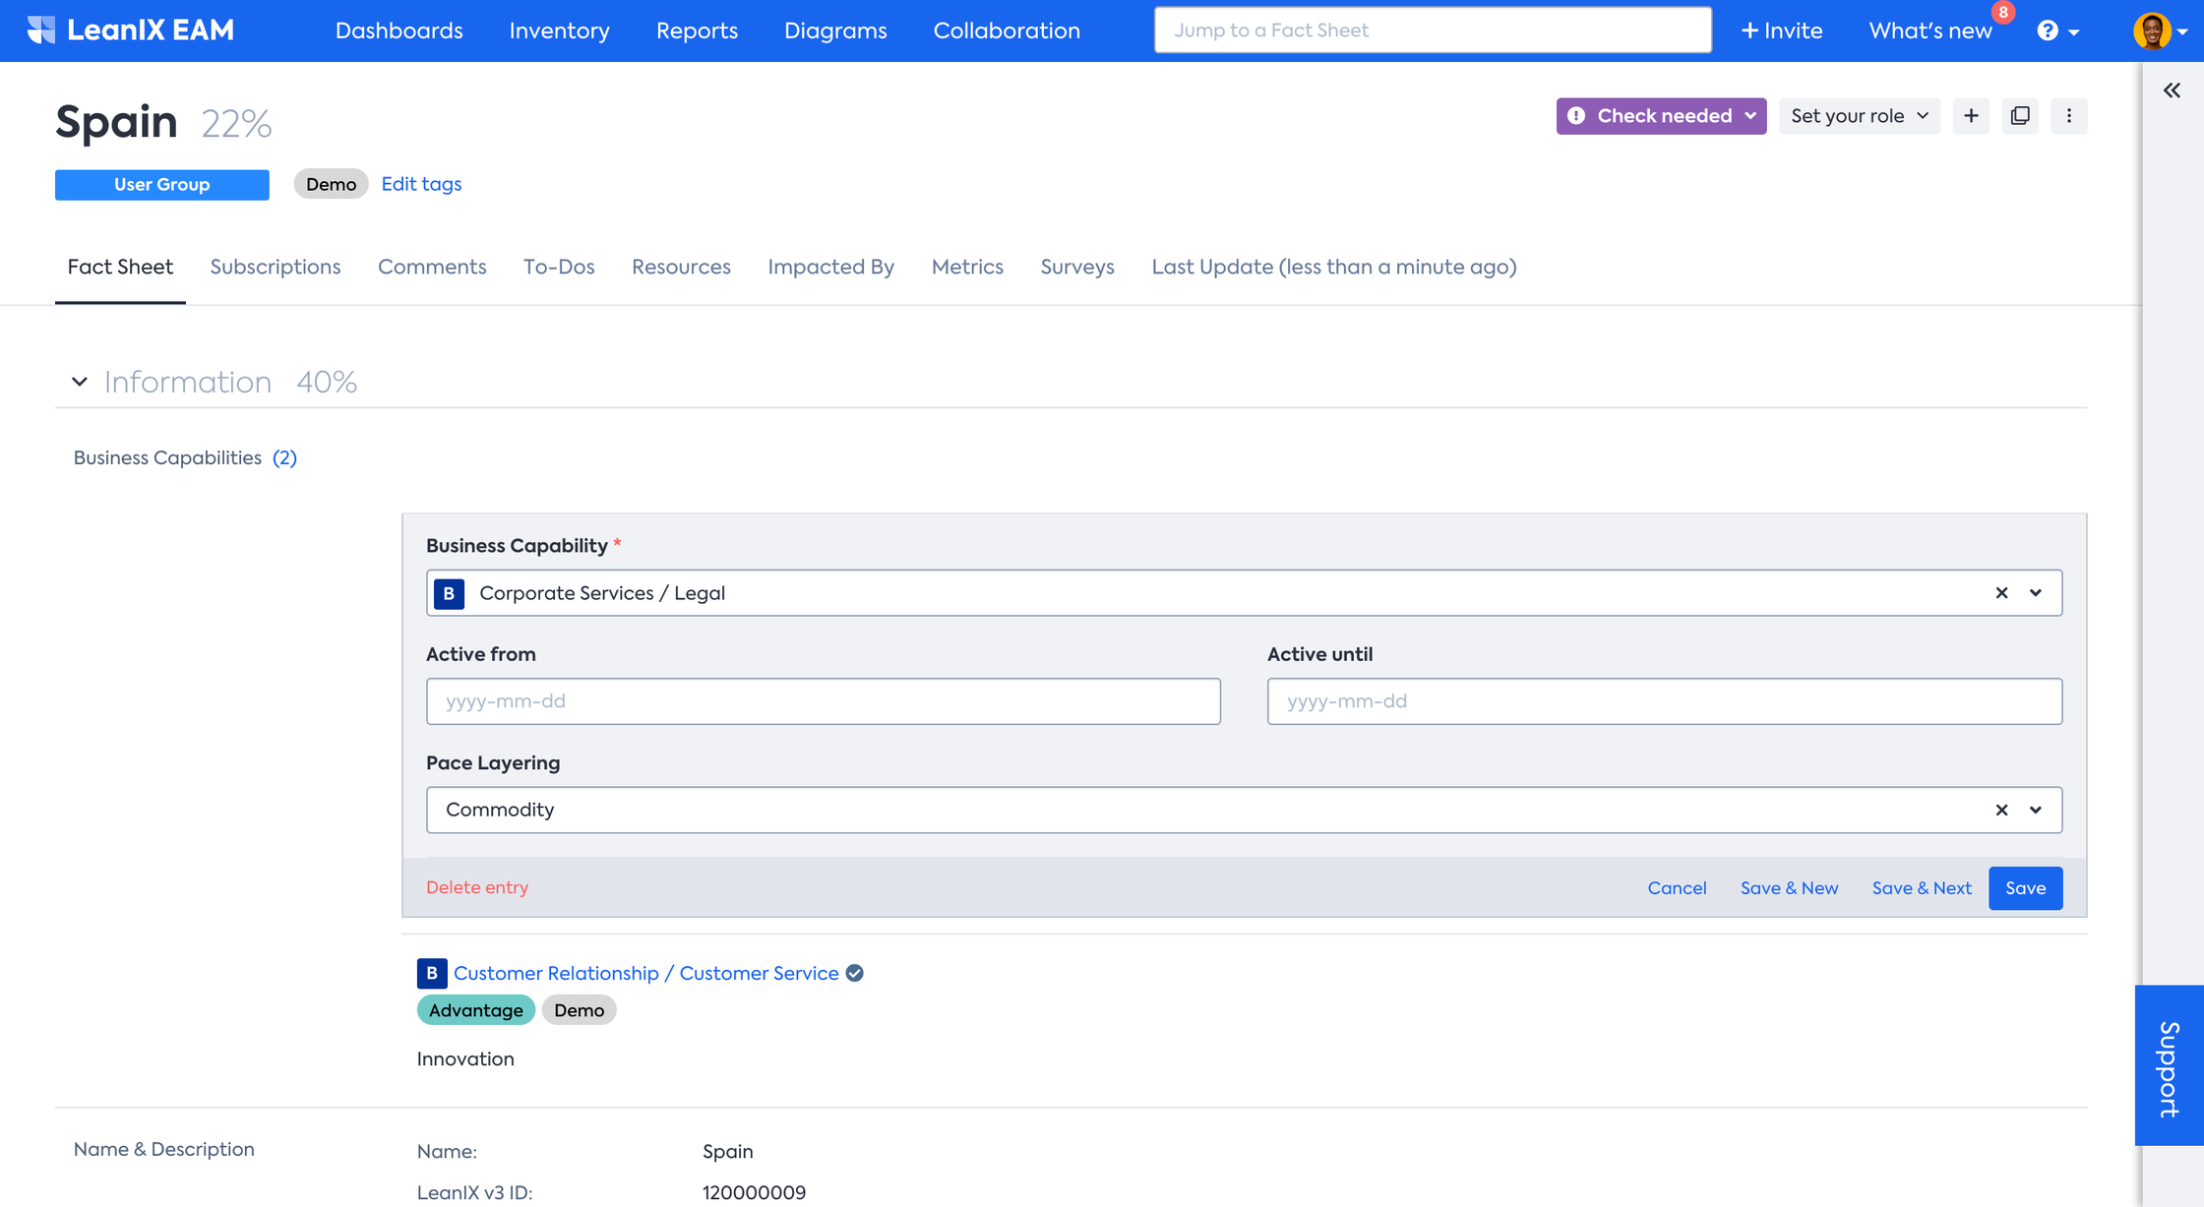Clear the Corporate Services / Legal selection
This screenshot has height=1207, width=2204.
click(2001, 593)
